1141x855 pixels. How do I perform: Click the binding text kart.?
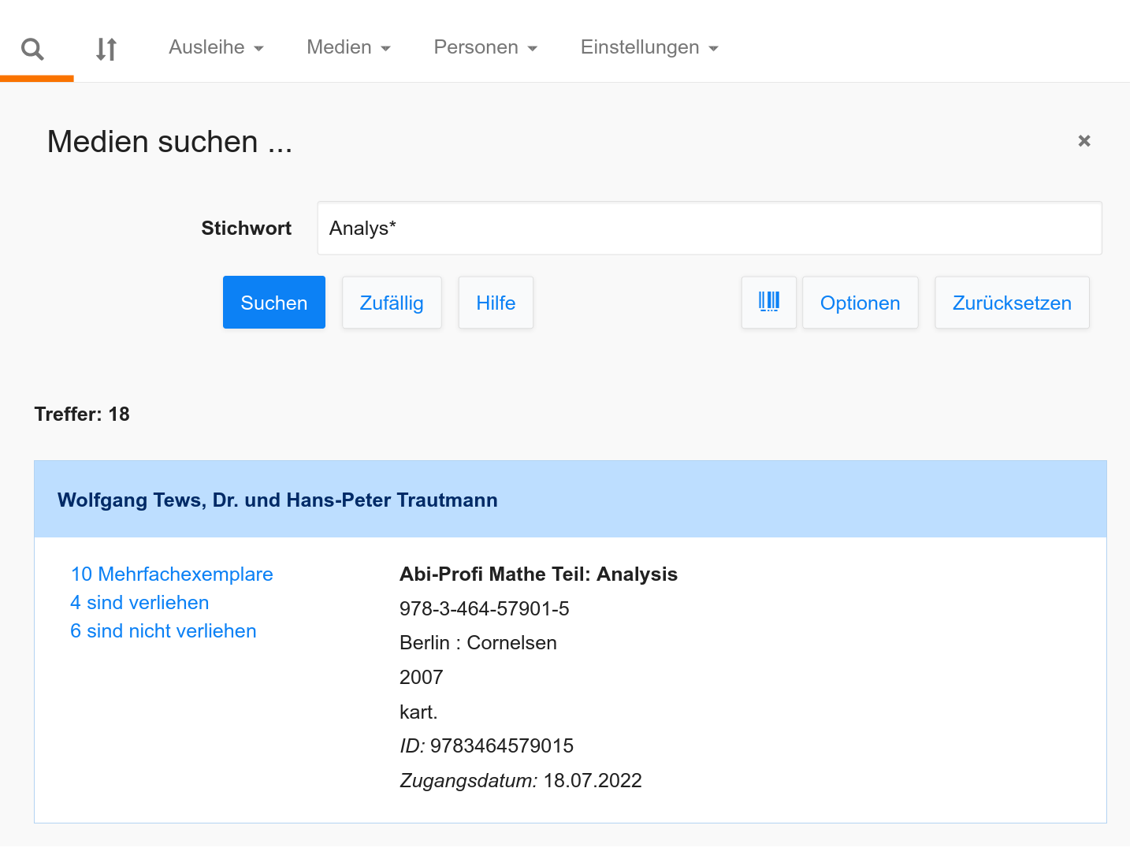click(418, 712)
